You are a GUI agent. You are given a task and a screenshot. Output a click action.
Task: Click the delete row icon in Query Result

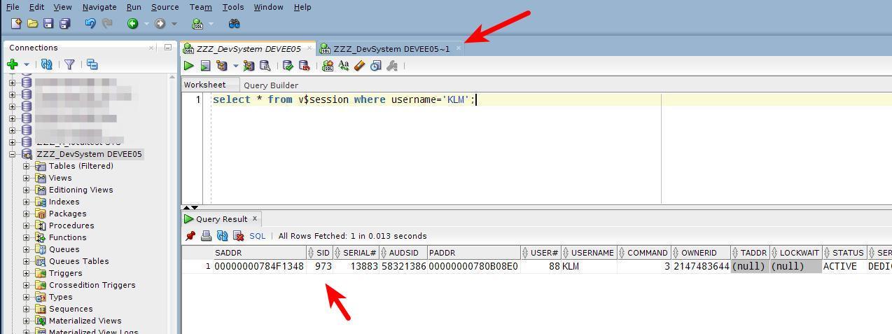click(238, 236)
